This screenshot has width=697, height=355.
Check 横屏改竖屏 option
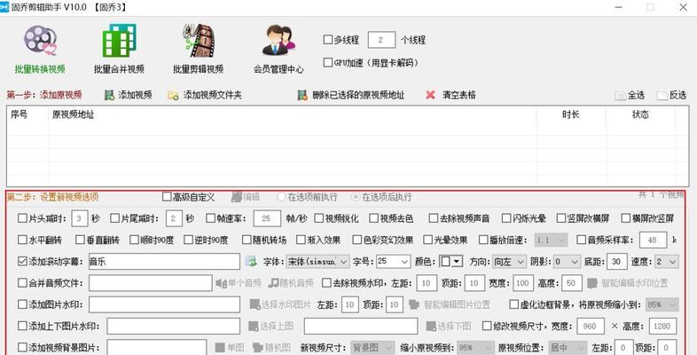[626, 218]
